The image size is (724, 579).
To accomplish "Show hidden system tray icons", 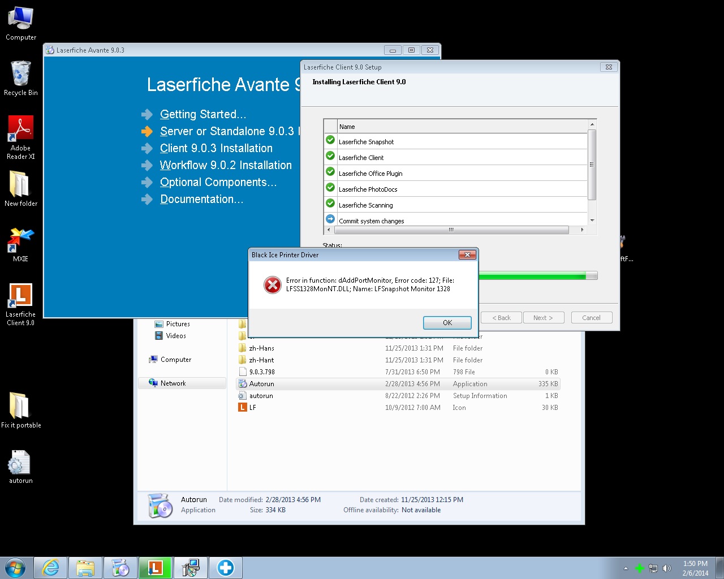I will (626, 568).
